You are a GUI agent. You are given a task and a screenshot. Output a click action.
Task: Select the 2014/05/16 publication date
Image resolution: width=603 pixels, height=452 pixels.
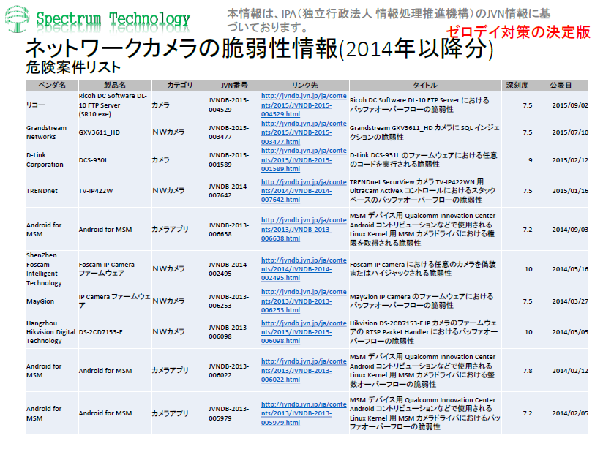point(570,269)
